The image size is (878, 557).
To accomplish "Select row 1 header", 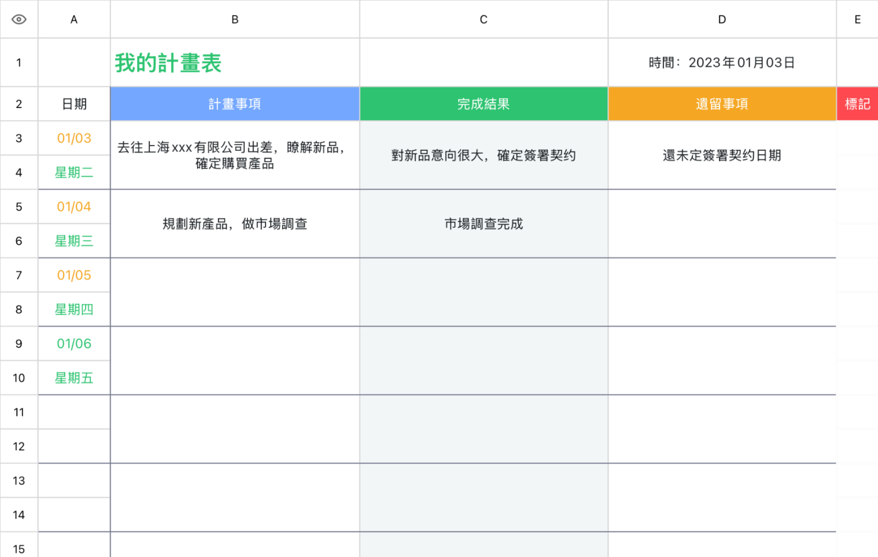I will pyautogui.click(x=19, y=62).
